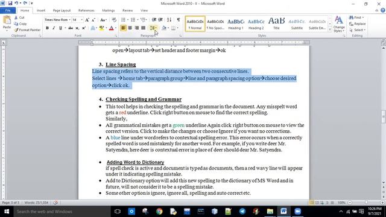The height and width of the screenshot is (217, 386).
Task: Open the font name dropdown
Action: coord(70,20)
